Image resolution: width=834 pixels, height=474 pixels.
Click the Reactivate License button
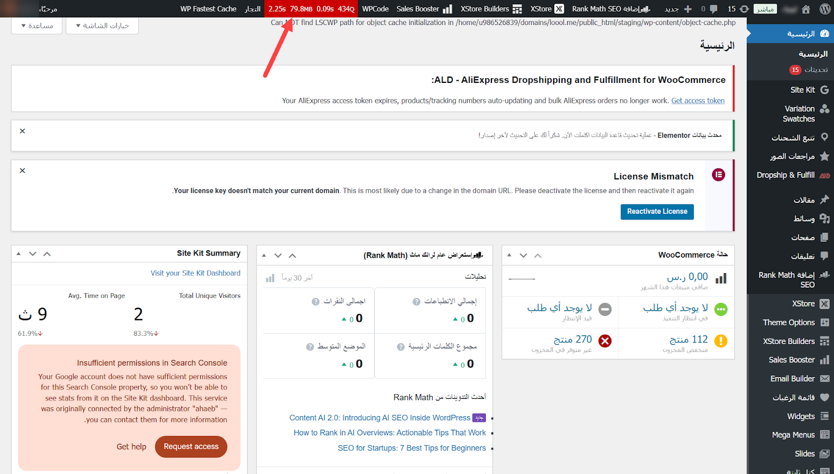pyautogui.click(x=657, y=212)
